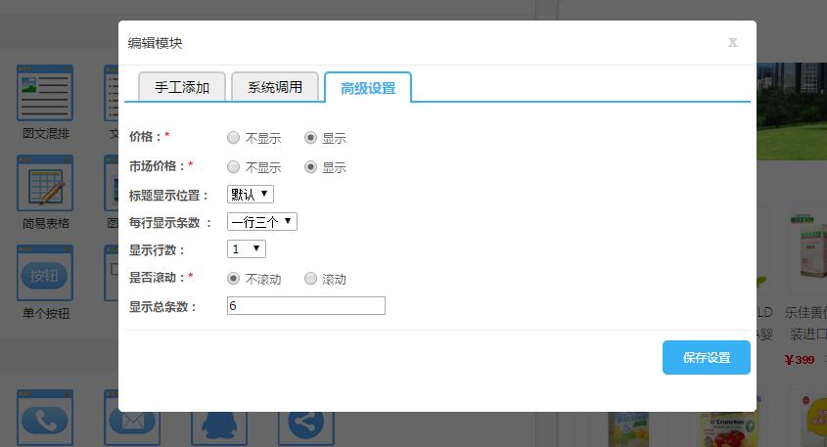Choose 不滚动 for 是否滚动
The height and width of the screenshot is (447, 827).
(x=233, y=279)
